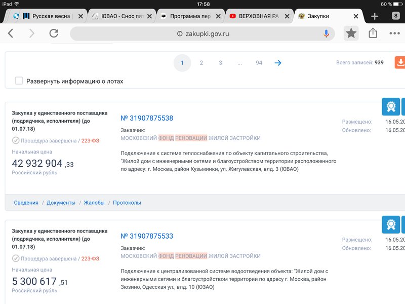Click the site info icon in address bar
This screenshot has width=405, height=304.
(x=180, y=34)
